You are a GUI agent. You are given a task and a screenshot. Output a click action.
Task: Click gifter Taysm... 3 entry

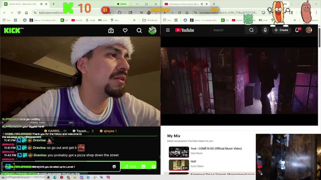tap(83, 131)
